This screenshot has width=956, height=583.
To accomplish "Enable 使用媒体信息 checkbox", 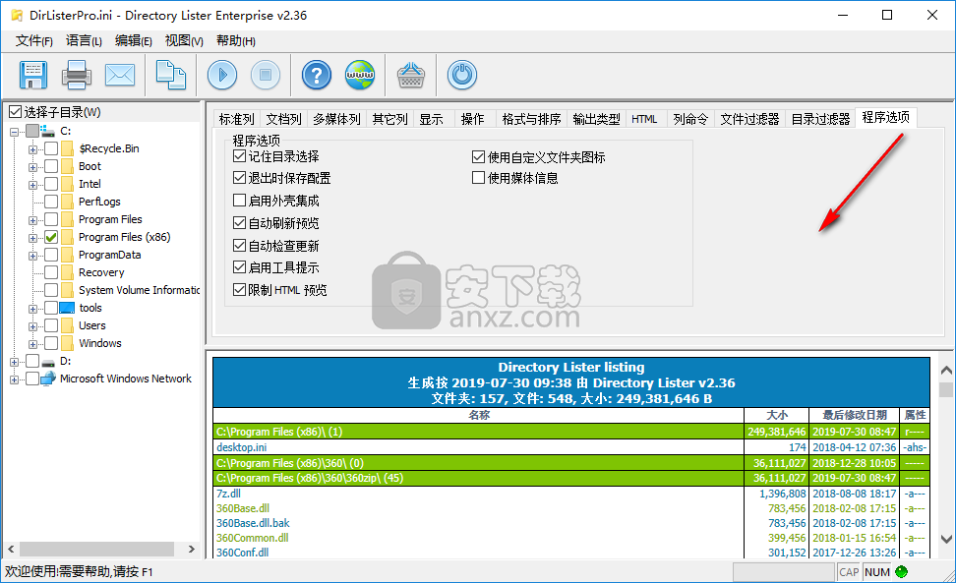I will (478, 178).
